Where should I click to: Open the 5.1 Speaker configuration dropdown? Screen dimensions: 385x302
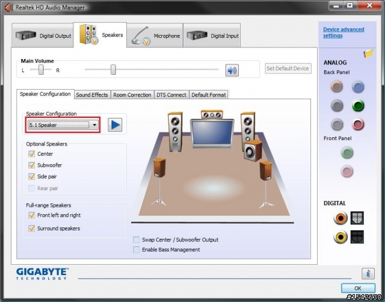pos(63,125)
